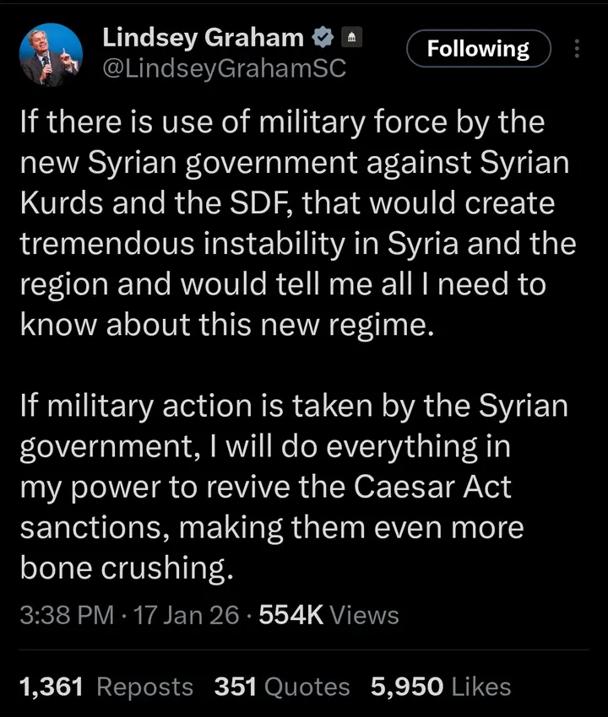Open the Lindsey Graham display name link
The image size is (608, 717).
click(x=203, y=38)
